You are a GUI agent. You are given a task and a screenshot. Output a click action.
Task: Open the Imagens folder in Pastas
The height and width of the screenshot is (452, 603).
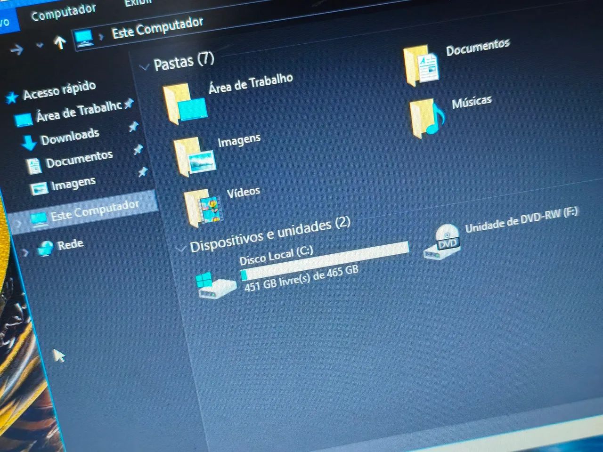click(x=195, y=157)
